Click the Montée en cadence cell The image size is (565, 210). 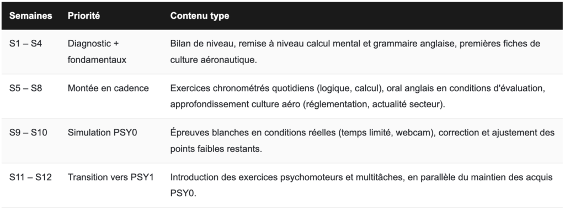coord(108,88)
